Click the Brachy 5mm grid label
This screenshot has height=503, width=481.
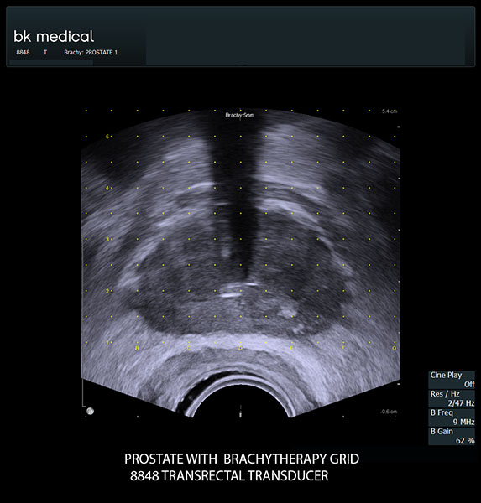(240, 115)
